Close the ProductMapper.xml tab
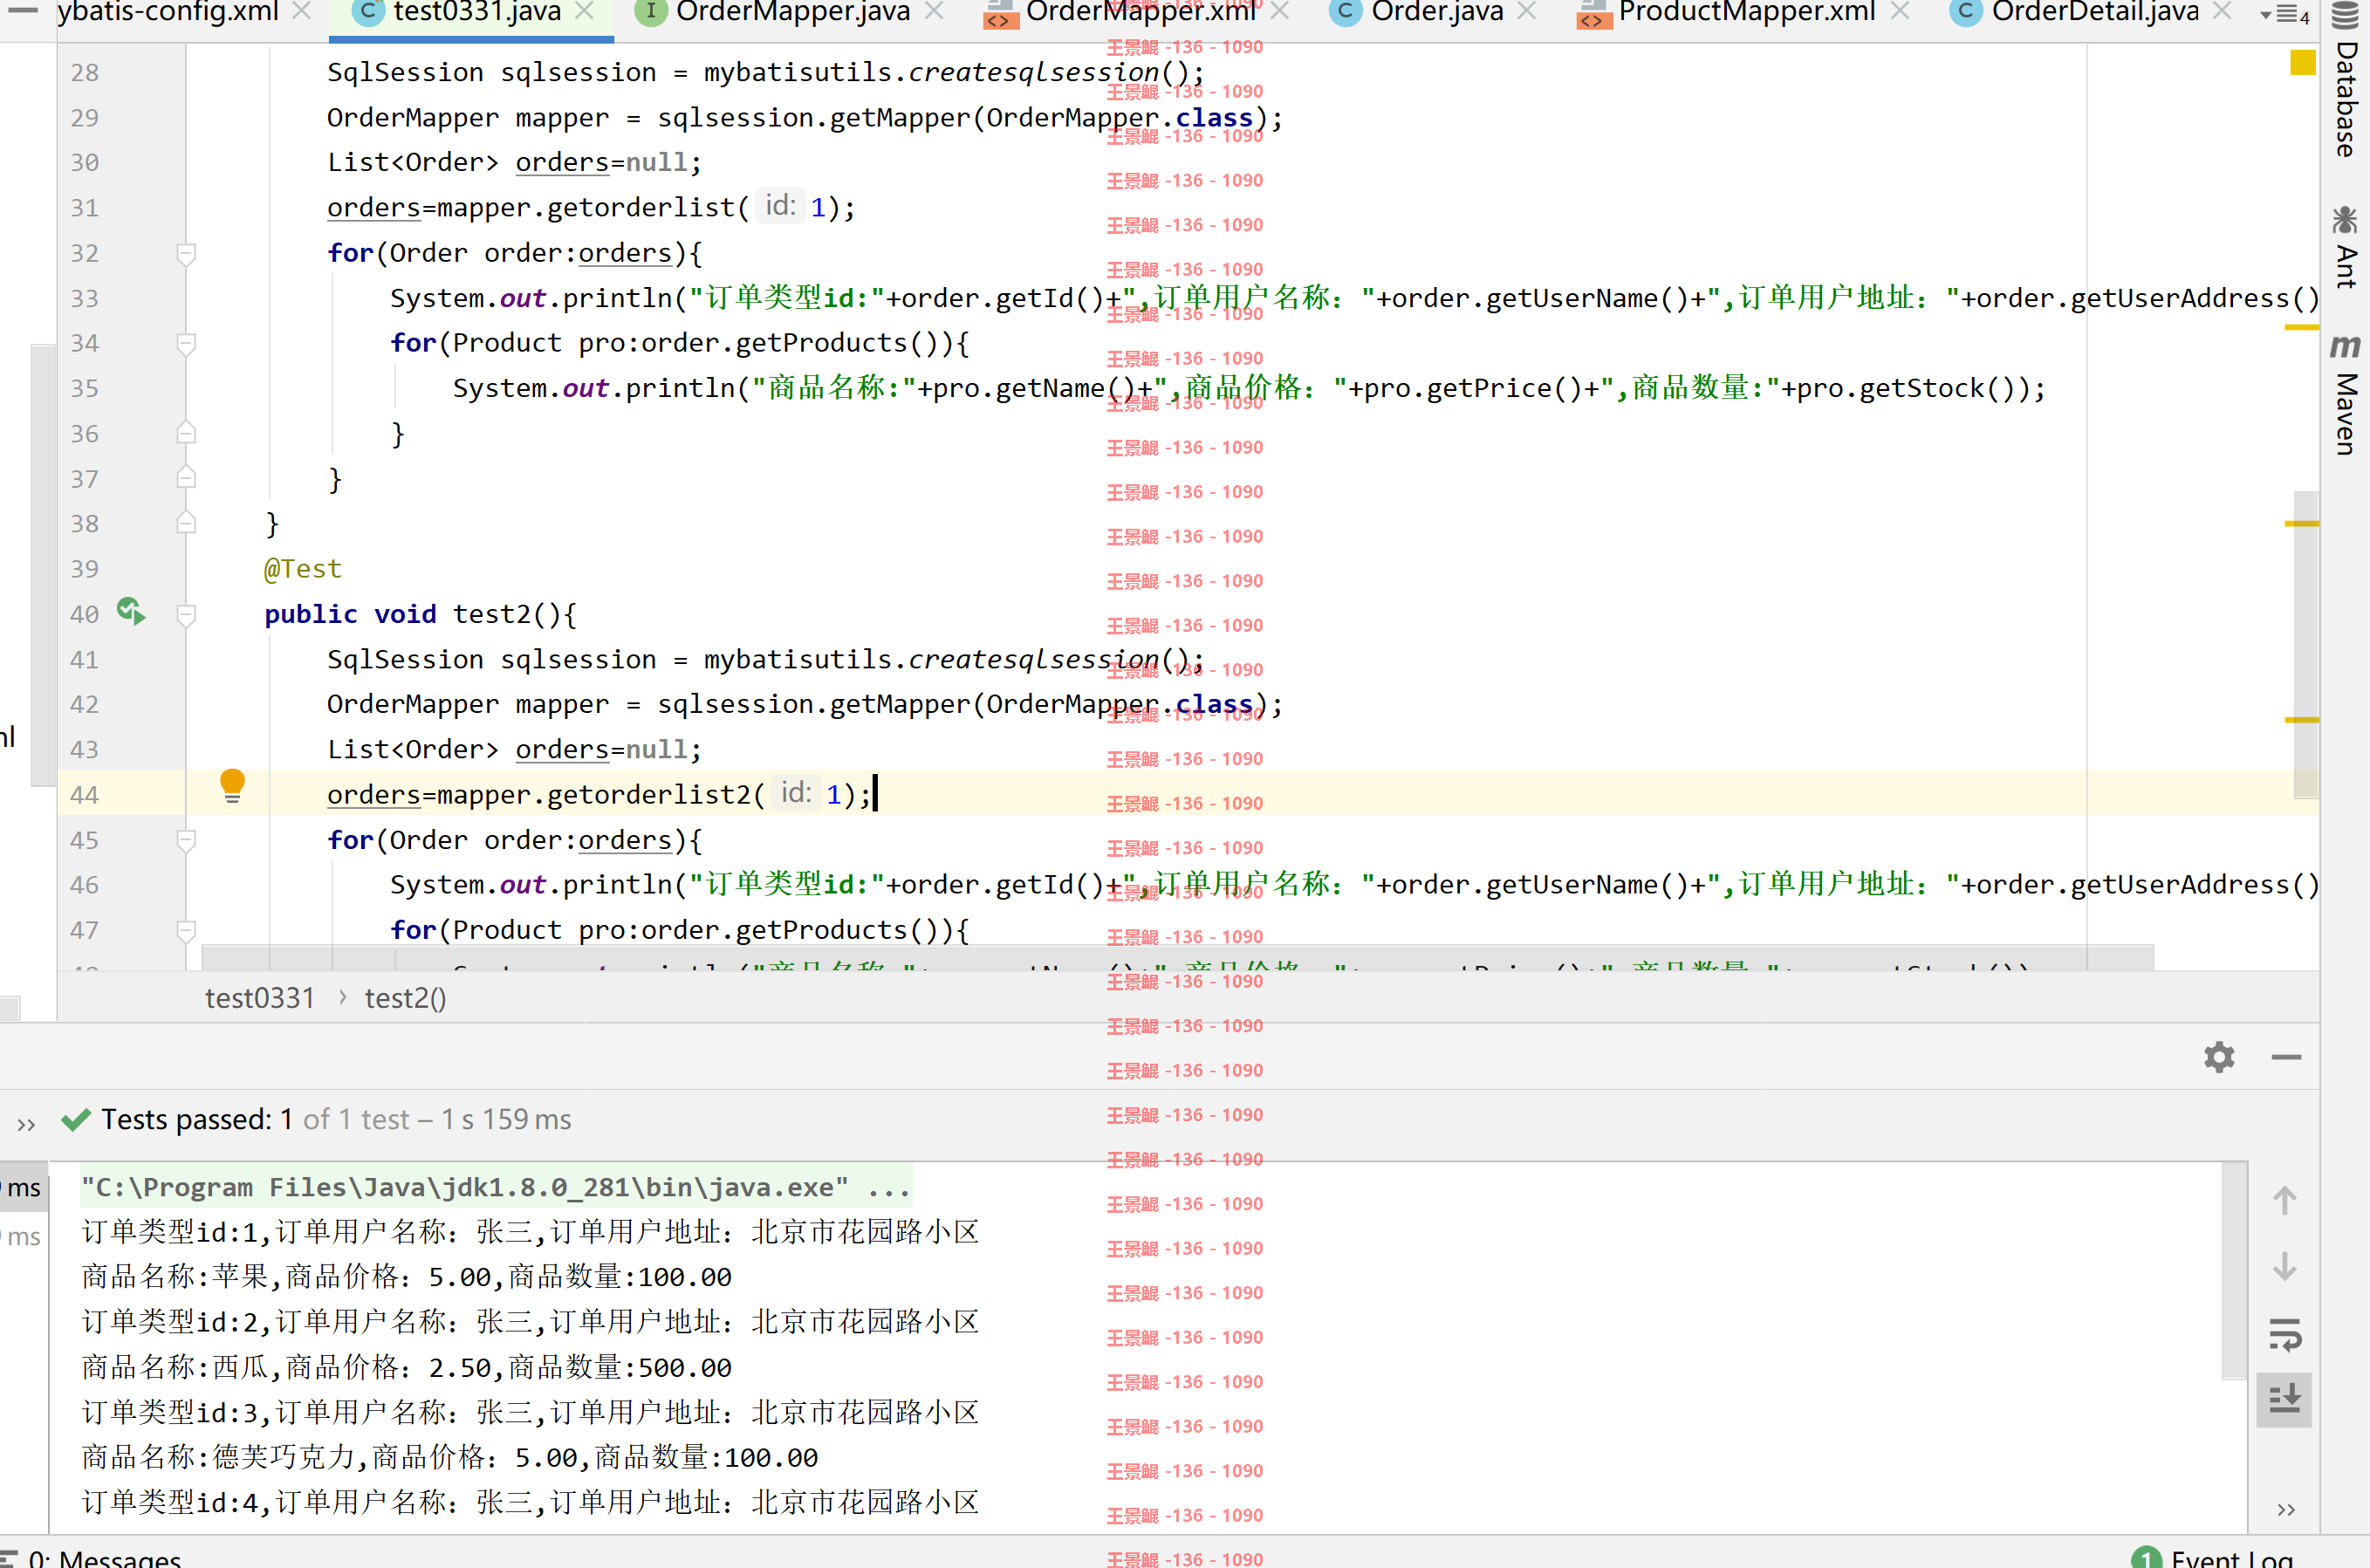2370x1568 pixels. (1900, 12)
